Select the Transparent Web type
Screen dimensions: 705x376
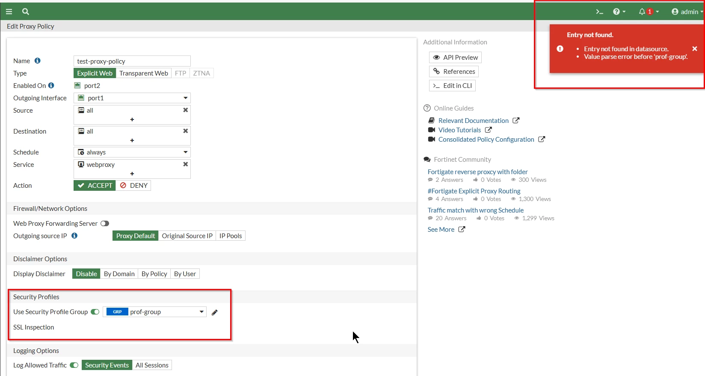pos(144,73)
